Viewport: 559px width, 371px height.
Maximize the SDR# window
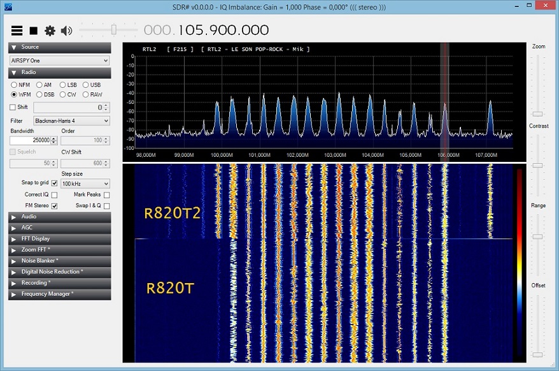pos(530,5)
